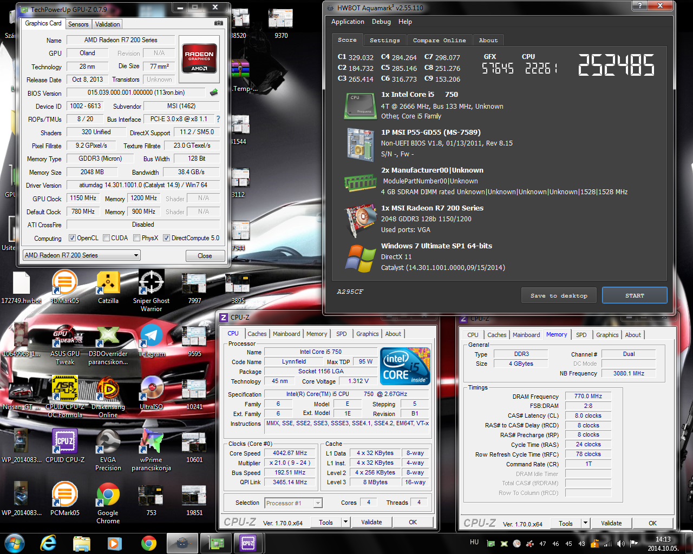Open About tab in right CPU-Z window
This screenshot has height=554, width=693.
pos(633,335)
